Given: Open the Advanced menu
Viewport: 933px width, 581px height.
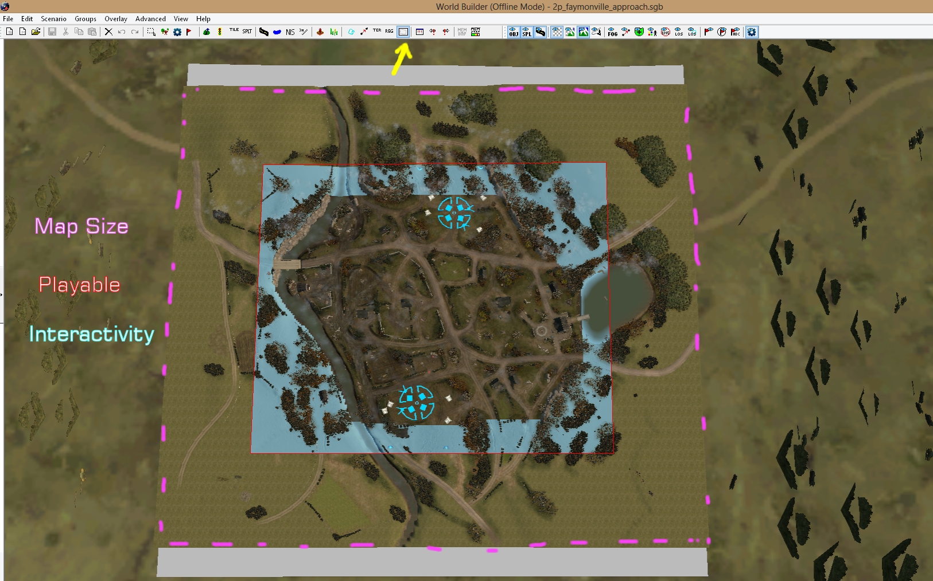Looking at the screenshot, I should pos(150,19).
